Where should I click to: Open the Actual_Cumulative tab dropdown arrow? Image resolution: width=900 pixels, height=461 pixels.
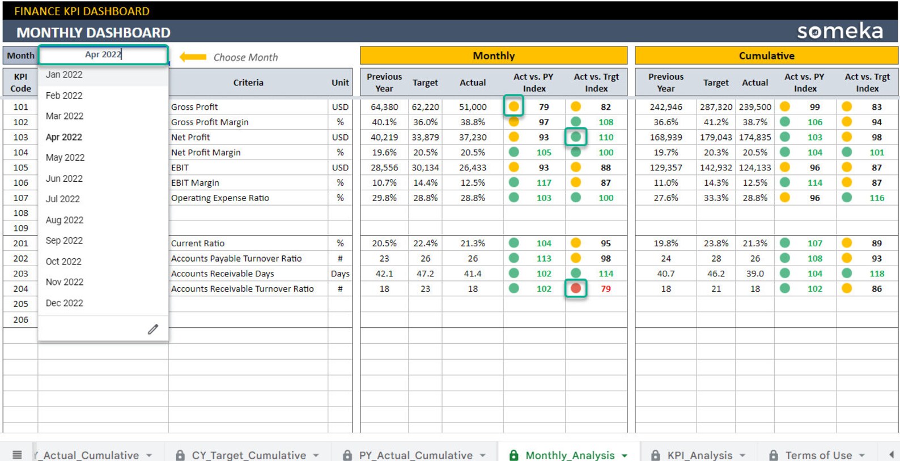pos(149,455)
